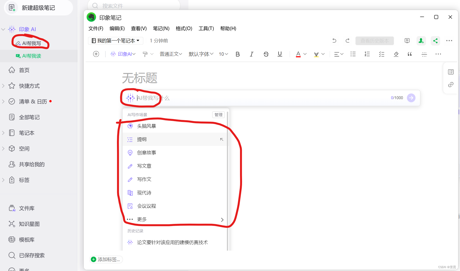
Task: Toggle bold formatting
Action: pos(238,54)
